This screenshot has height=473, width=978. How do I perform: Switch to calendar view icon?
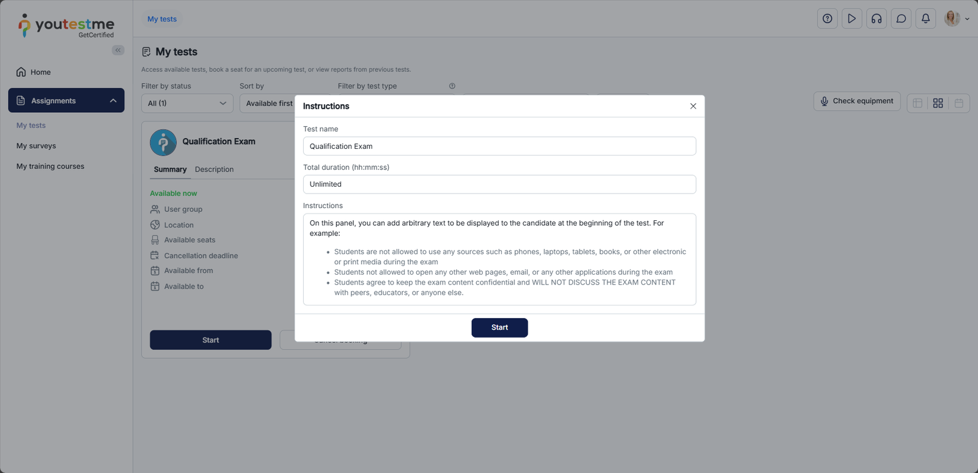click(x=959, y=103)
